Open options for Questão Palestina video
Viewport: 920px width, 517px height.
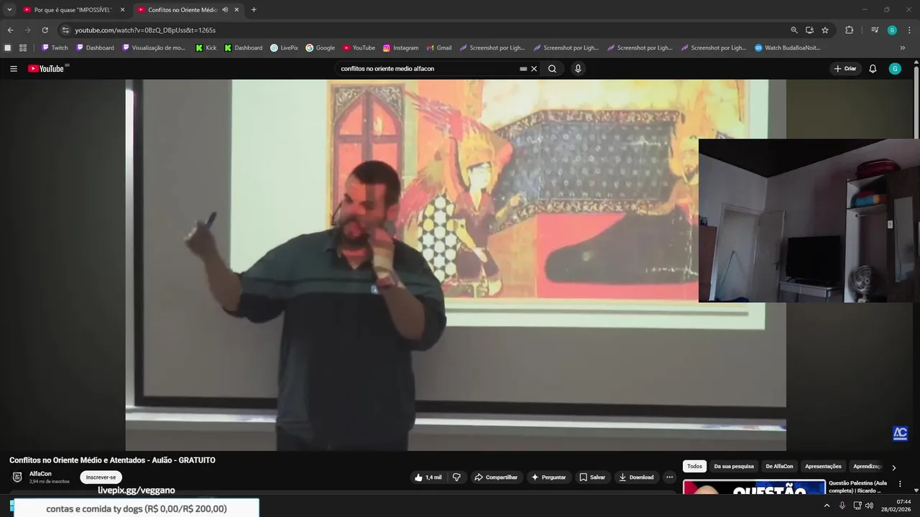tap(900, 484)
